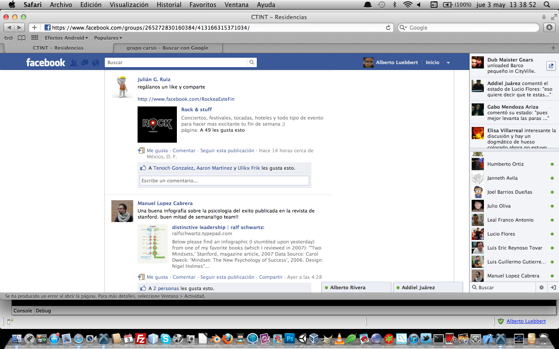This screenshot has width=559, height=349.
Task: Open chat with Humberto Ortiz
Action: 514,164
